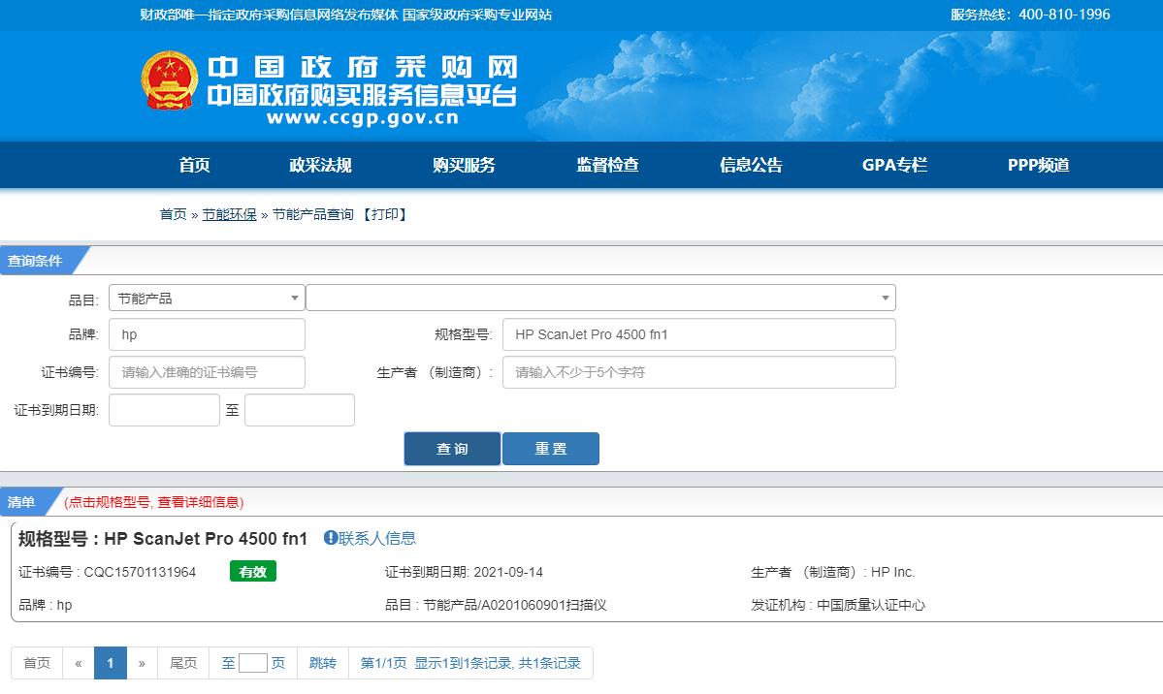
Task: Select 信息公告 in the nav bar
Action: coord(751,165)
